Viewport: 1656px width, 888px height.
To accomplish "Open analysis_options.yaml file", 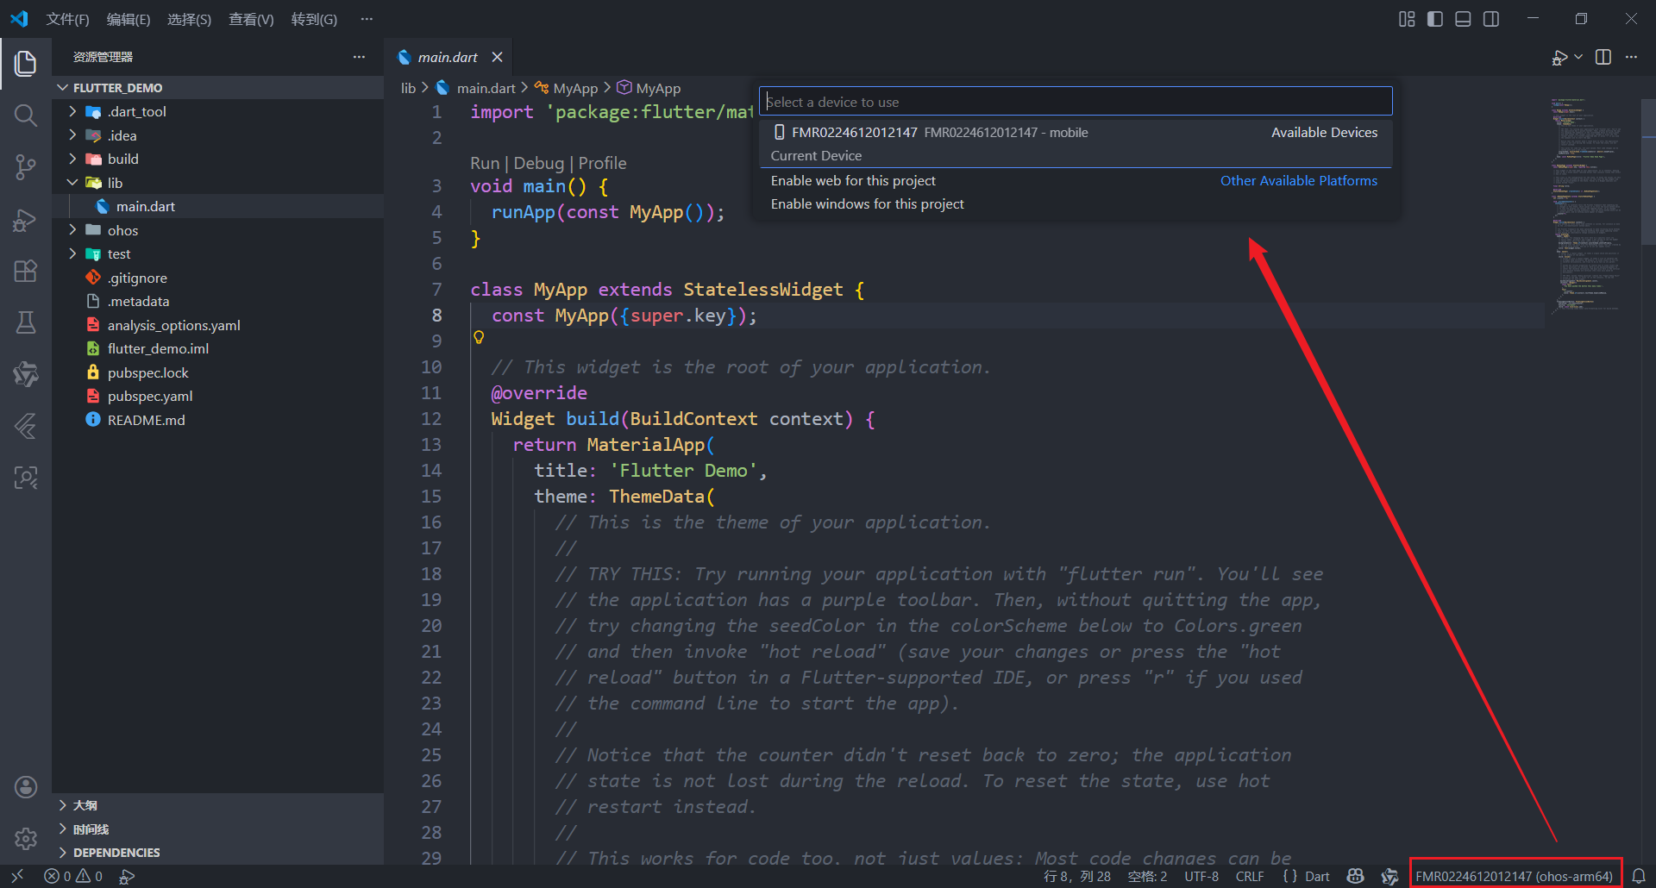I will tap(217, 325).
